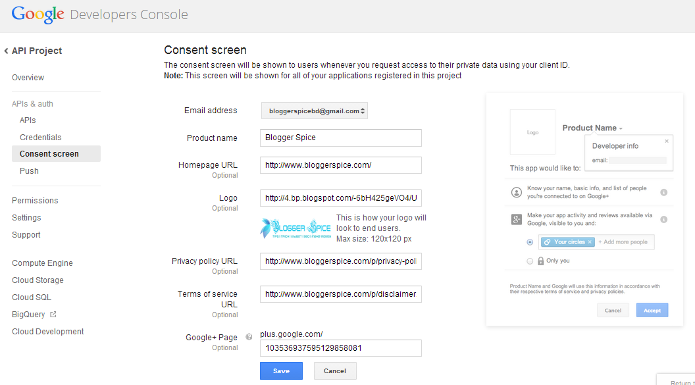
Task: Click the Google logo in the header
Action: tap(38, 14)
